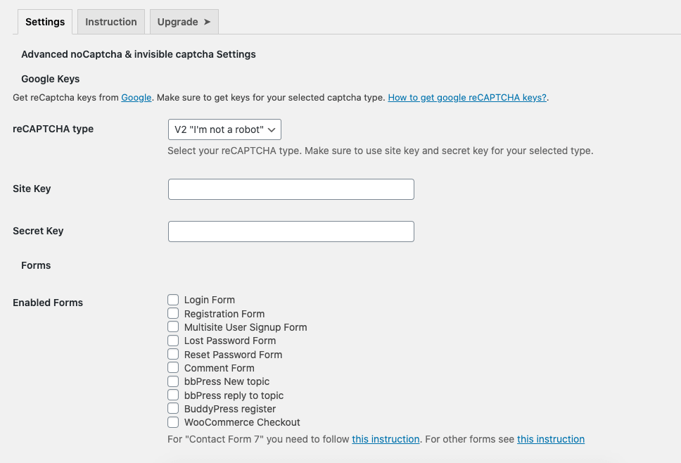Open How to get google reCAPTCHA keys link
Screen dimensions: 681x463
coord(467,97)
